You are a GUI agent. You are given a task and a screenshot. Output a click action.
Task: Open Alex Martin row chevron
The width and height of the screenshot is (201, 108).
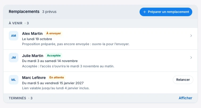(x=191, y=36)
